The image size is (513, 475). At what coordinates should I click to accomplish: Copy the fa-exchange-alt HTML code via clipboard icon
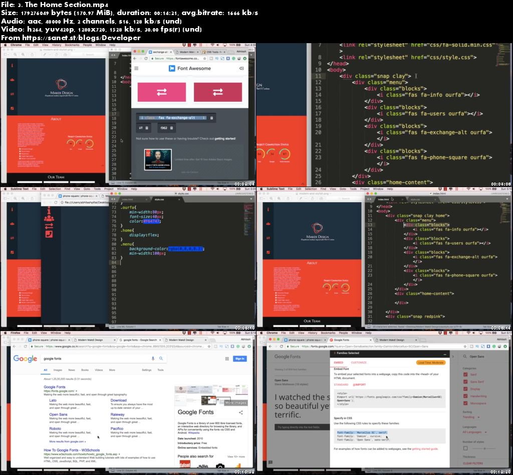(x=211, y=118)
